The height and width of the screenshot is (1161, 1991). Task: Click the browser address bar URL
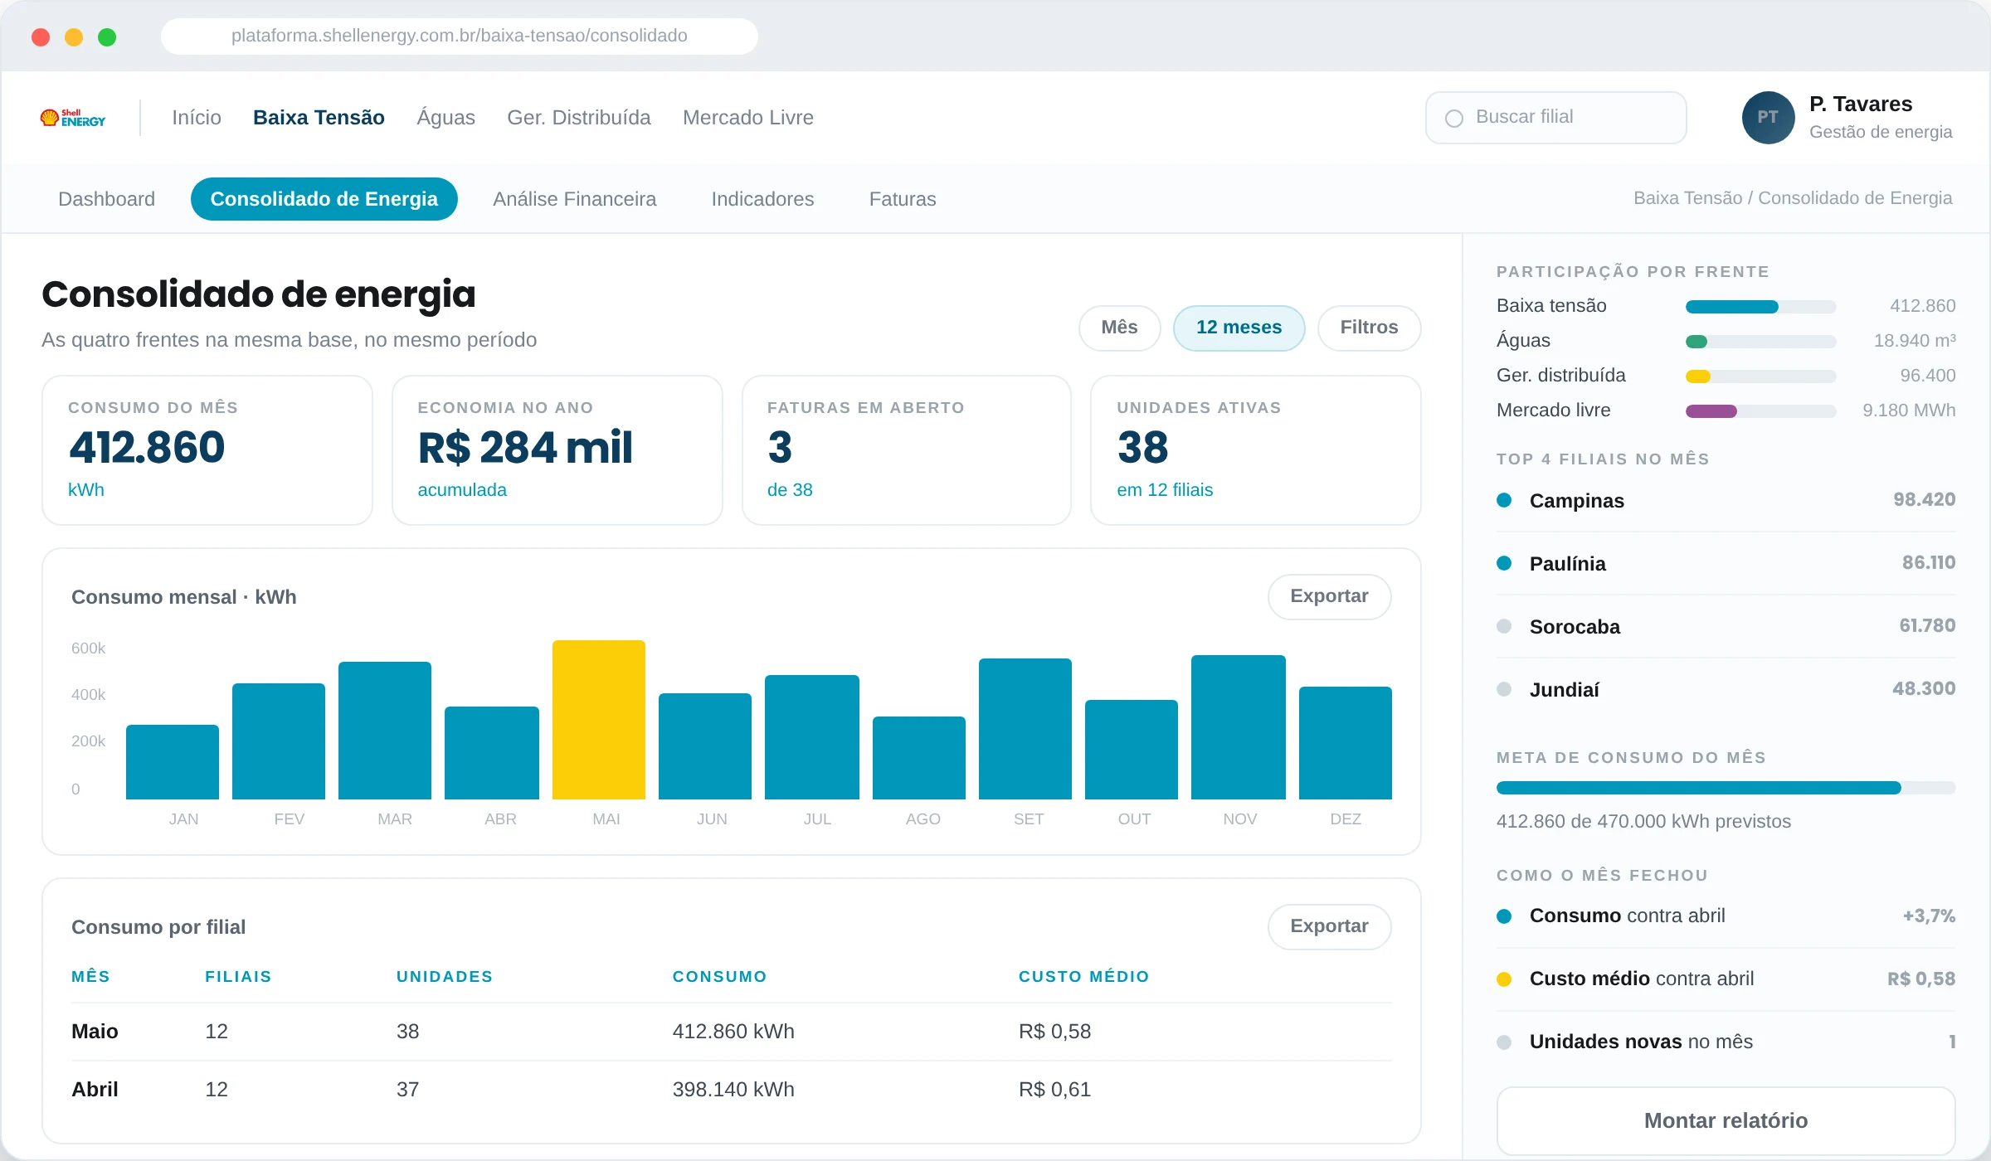coord(460,36)
